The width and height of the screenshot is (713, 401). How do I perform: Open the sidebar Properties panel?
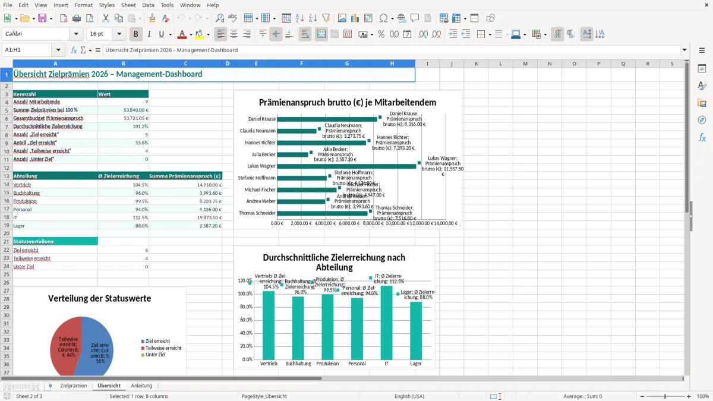coord(702,68)
